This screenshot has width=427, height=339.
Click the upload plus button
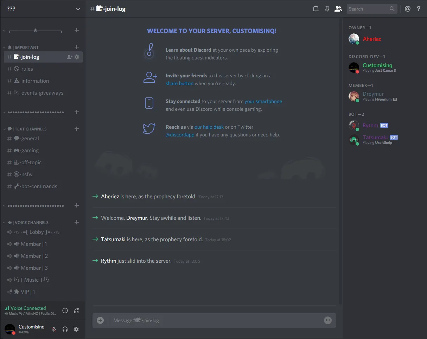point(100,320)
